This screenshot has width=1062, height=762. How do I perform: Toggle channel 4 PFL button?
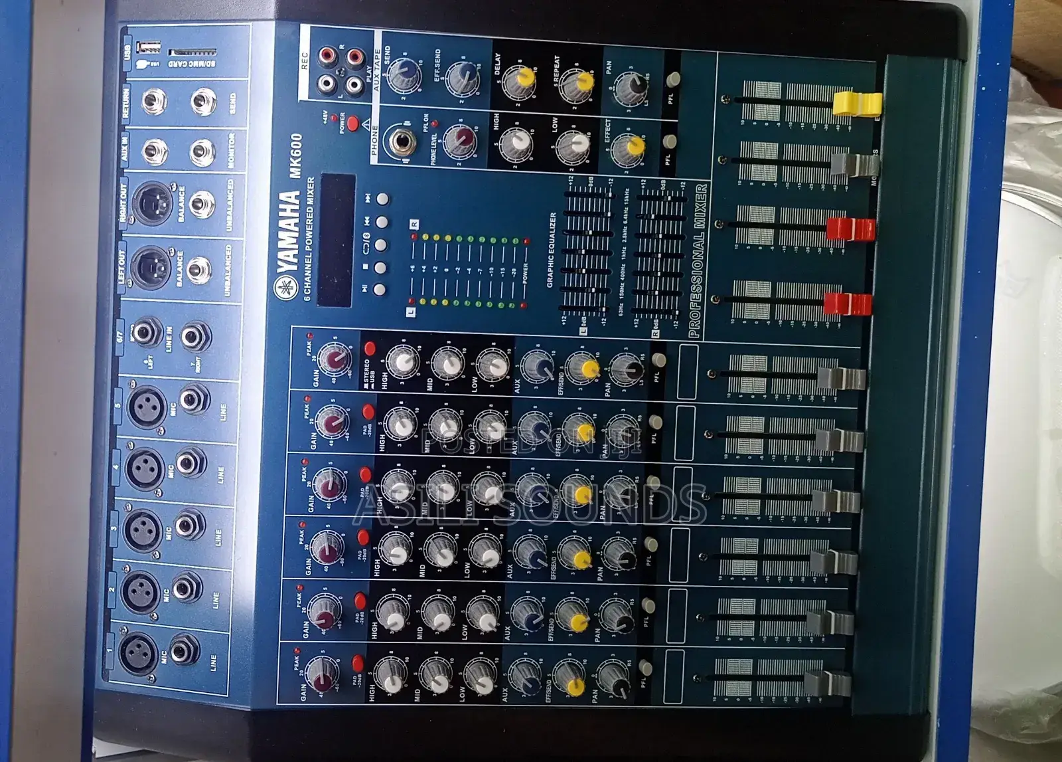(653, 484)
